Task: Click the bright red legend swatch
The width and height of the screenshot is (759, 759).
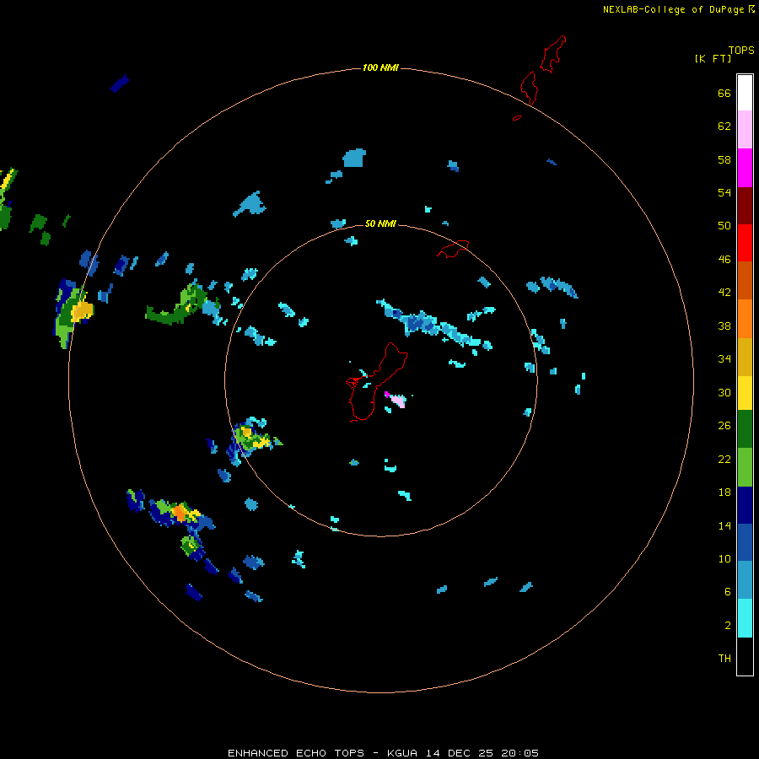Action: (745, 243)
